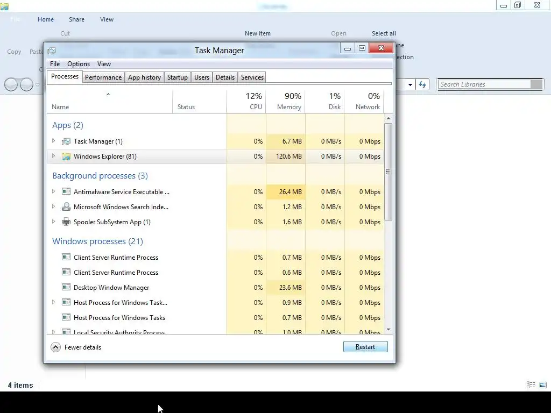Open the Explorer address bar dropdown arrow
This screenshot has width=551, height=413.
pos(410,84)
